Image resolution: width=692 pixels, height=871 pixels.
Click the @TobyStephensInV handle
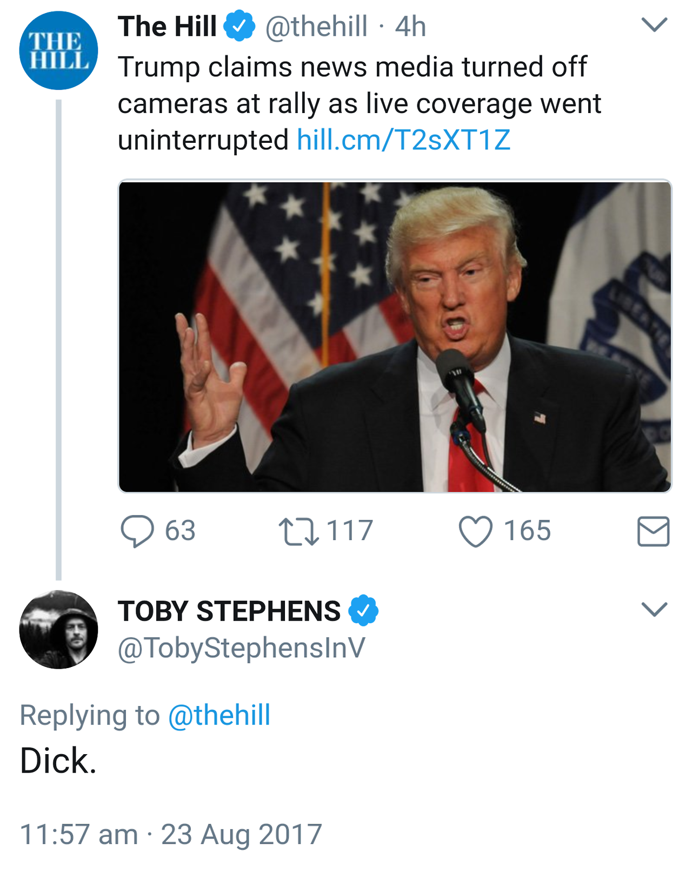[242, 648]
